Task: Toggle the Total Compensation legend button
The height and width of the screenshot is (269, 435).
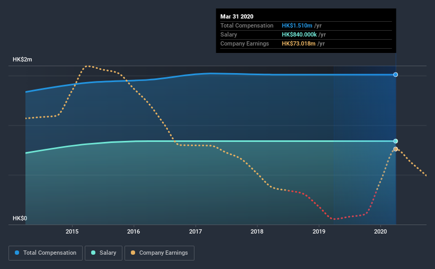Action: coord(46,253)
